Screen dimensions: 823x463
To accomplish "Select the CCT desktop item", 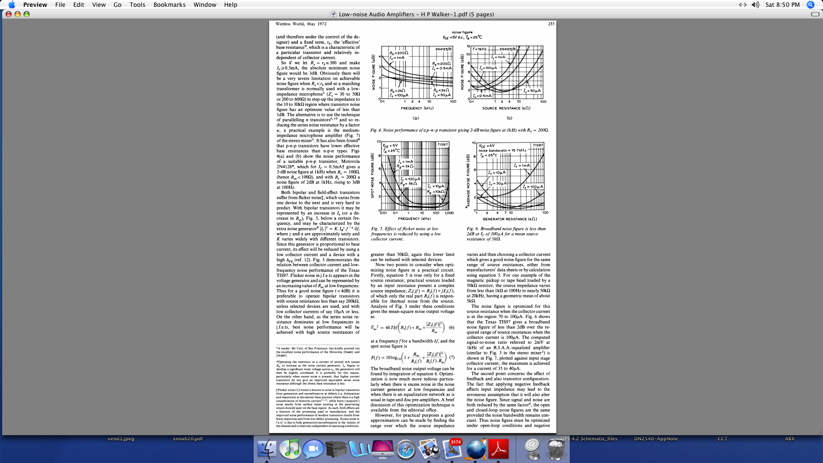I will [722, 439].
